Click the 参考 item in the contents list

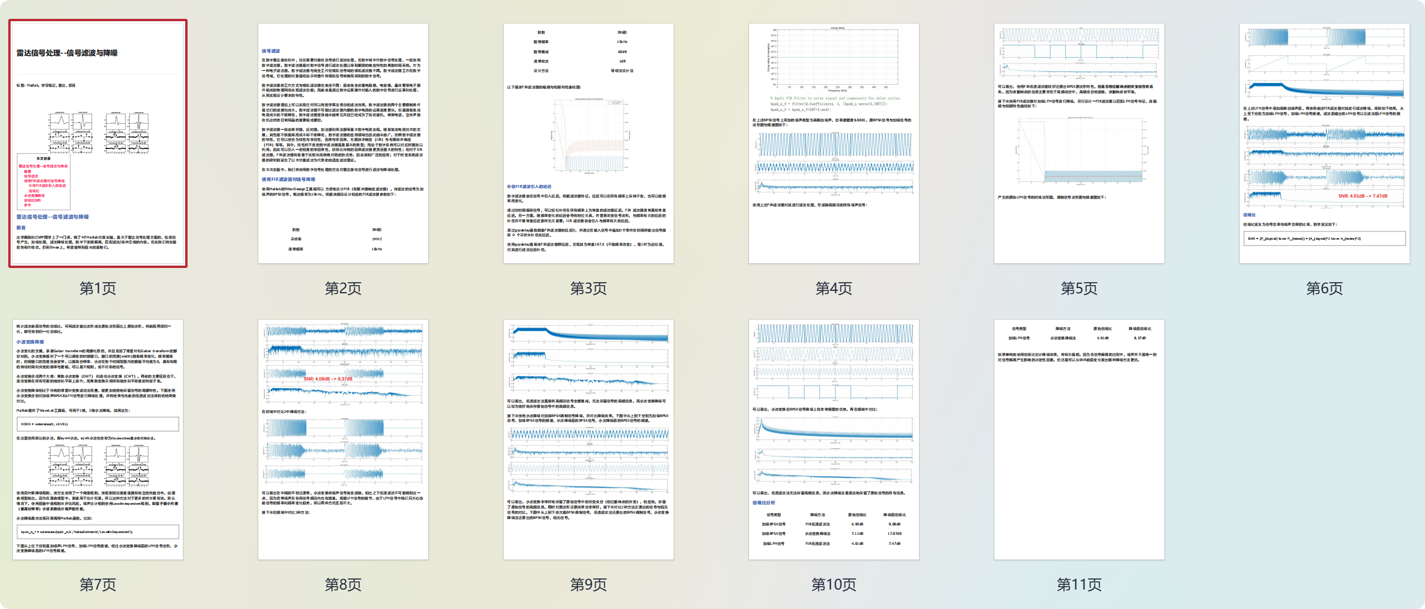point(28,206)
